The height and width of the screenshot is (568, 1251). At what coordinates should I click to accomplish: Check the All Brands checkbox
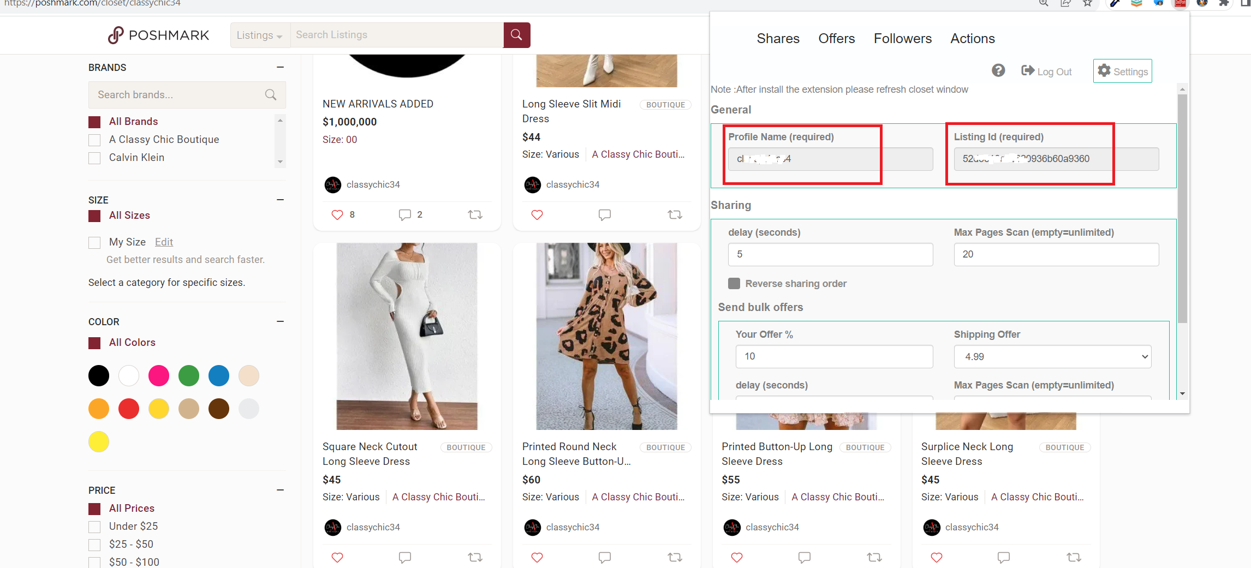tap(94, 122)
